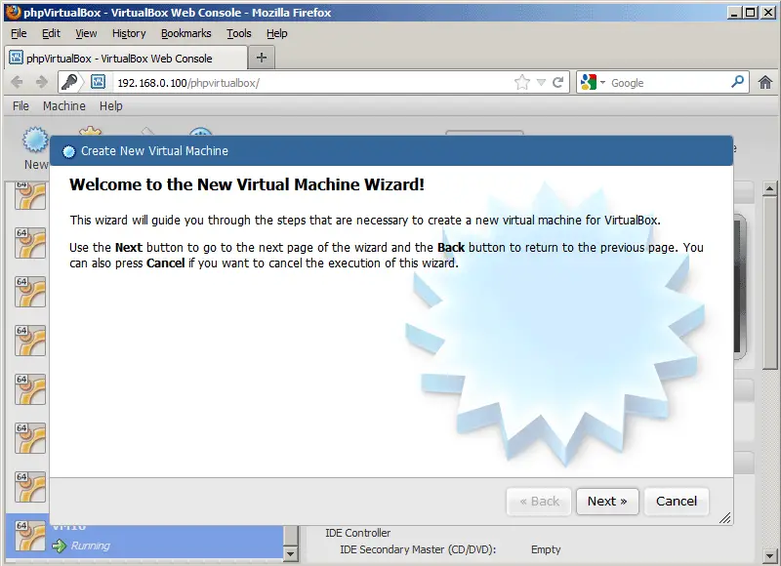
Task: Cancel the New Virtual Machine Wizard
Action: (677, 502)
